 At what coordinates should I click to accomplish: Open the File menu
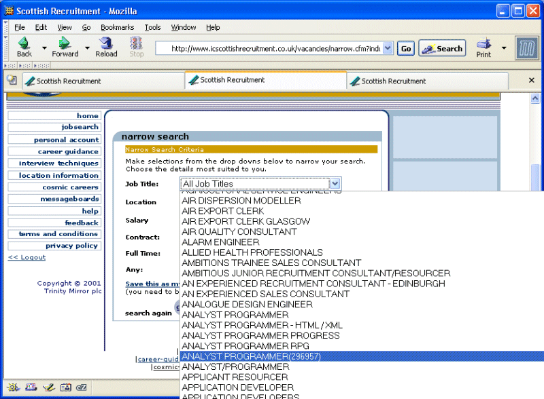click(x=20, y=27)
